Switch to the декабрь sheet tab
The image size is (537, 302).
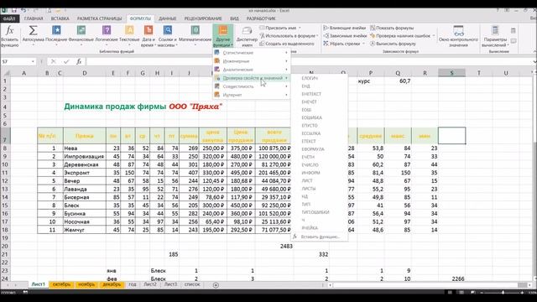(112, 284)
